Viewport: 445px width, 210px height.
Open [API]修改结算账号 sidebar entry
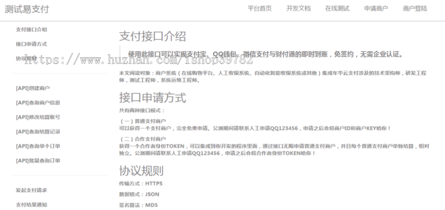[38, 117]
